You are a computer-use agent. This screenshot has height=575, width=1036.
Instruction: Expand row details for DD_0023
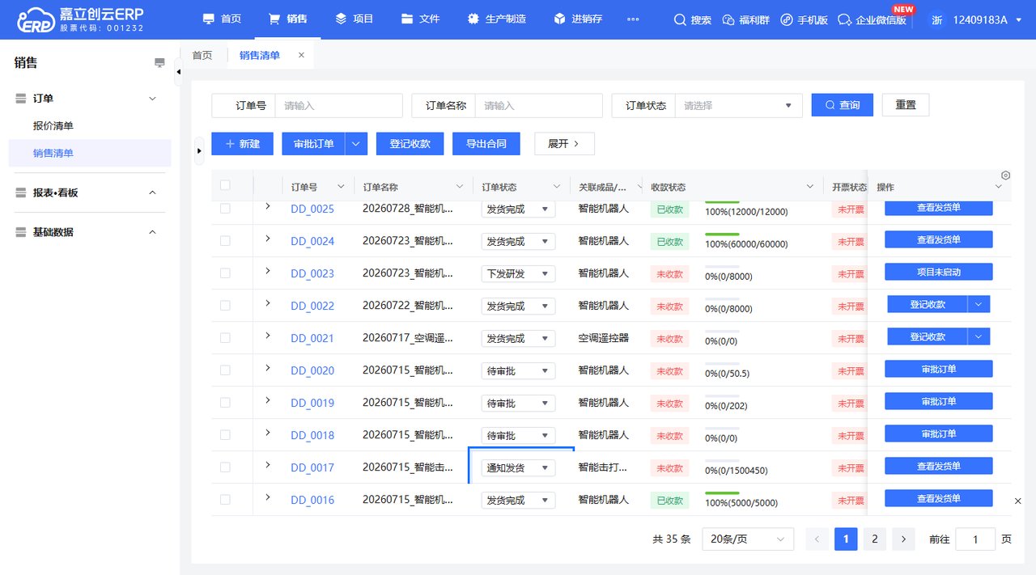coord(268,271)
